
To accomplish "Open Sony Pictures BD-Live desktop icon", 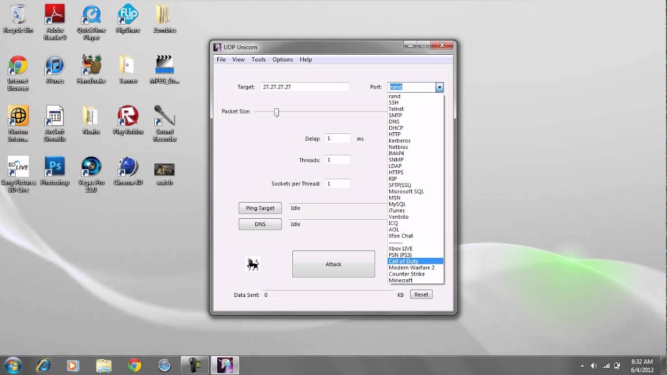I will pyautogui.click(x=18, y=174).
